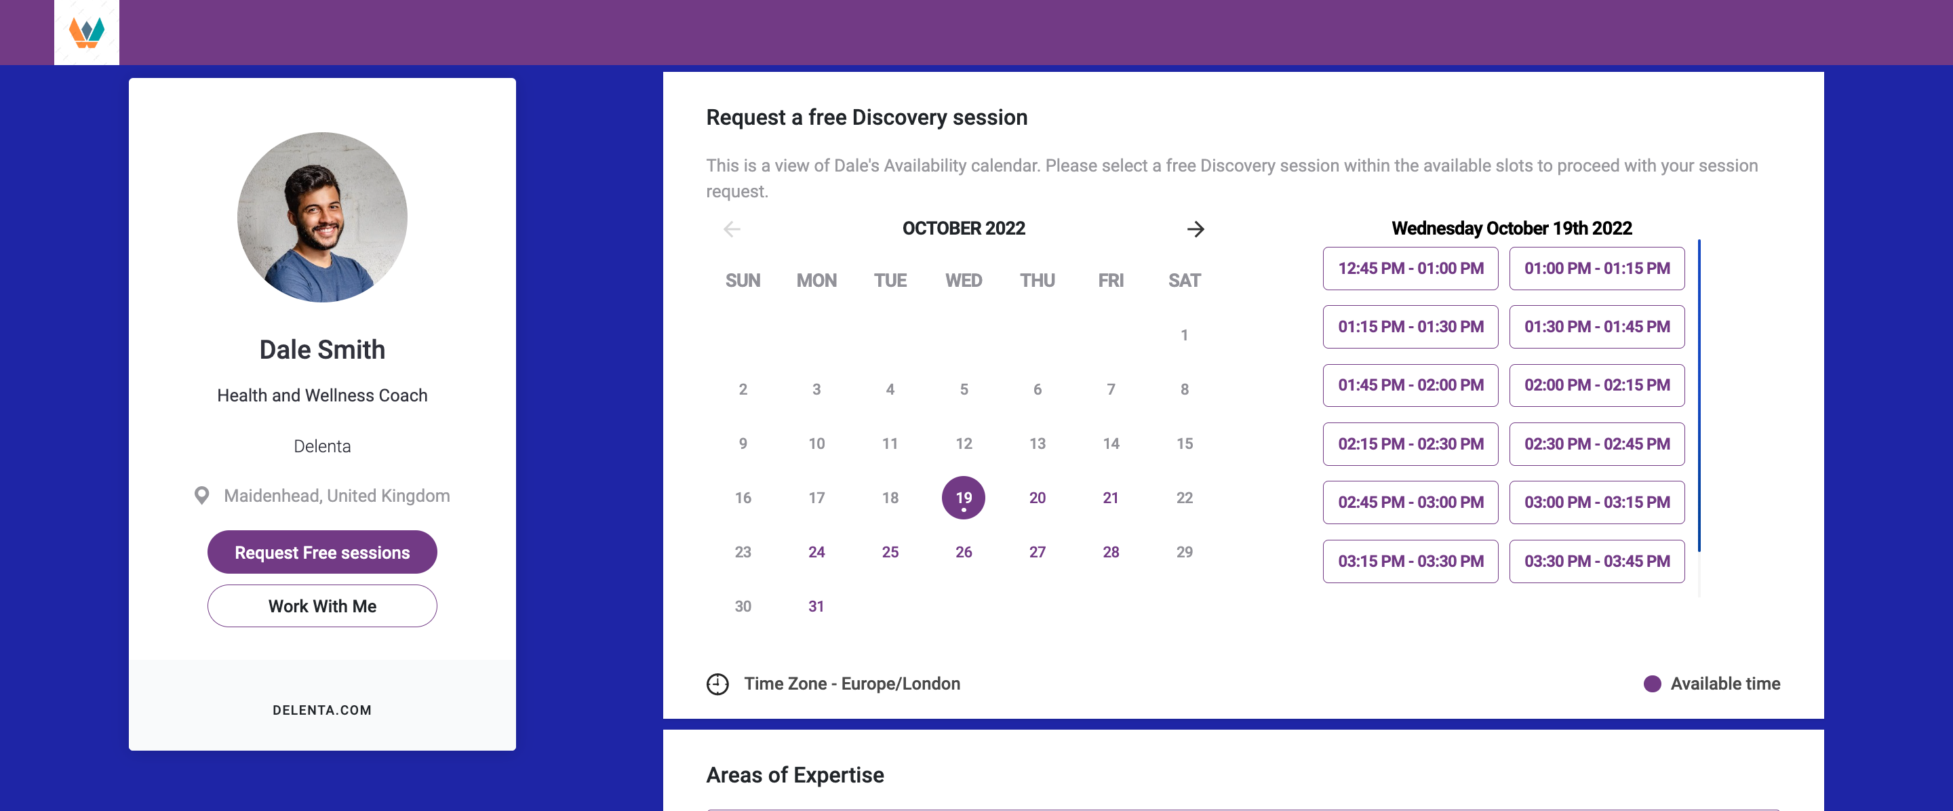This screenshot has width=1953, height=811.
Task: Click the Delenta logo in the header
Action: click(86, 33)
